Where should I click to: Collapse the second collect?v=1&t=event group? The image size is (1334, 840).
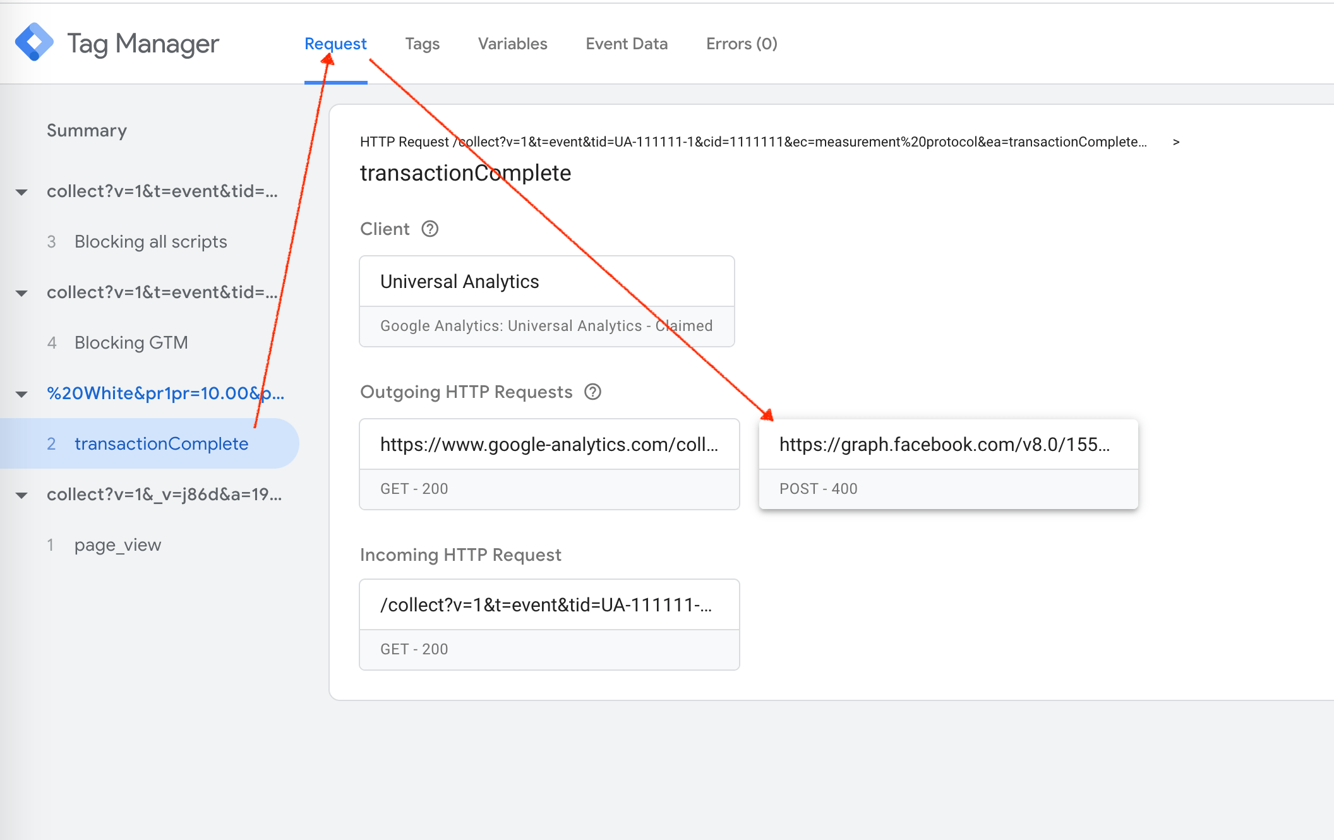21,293
